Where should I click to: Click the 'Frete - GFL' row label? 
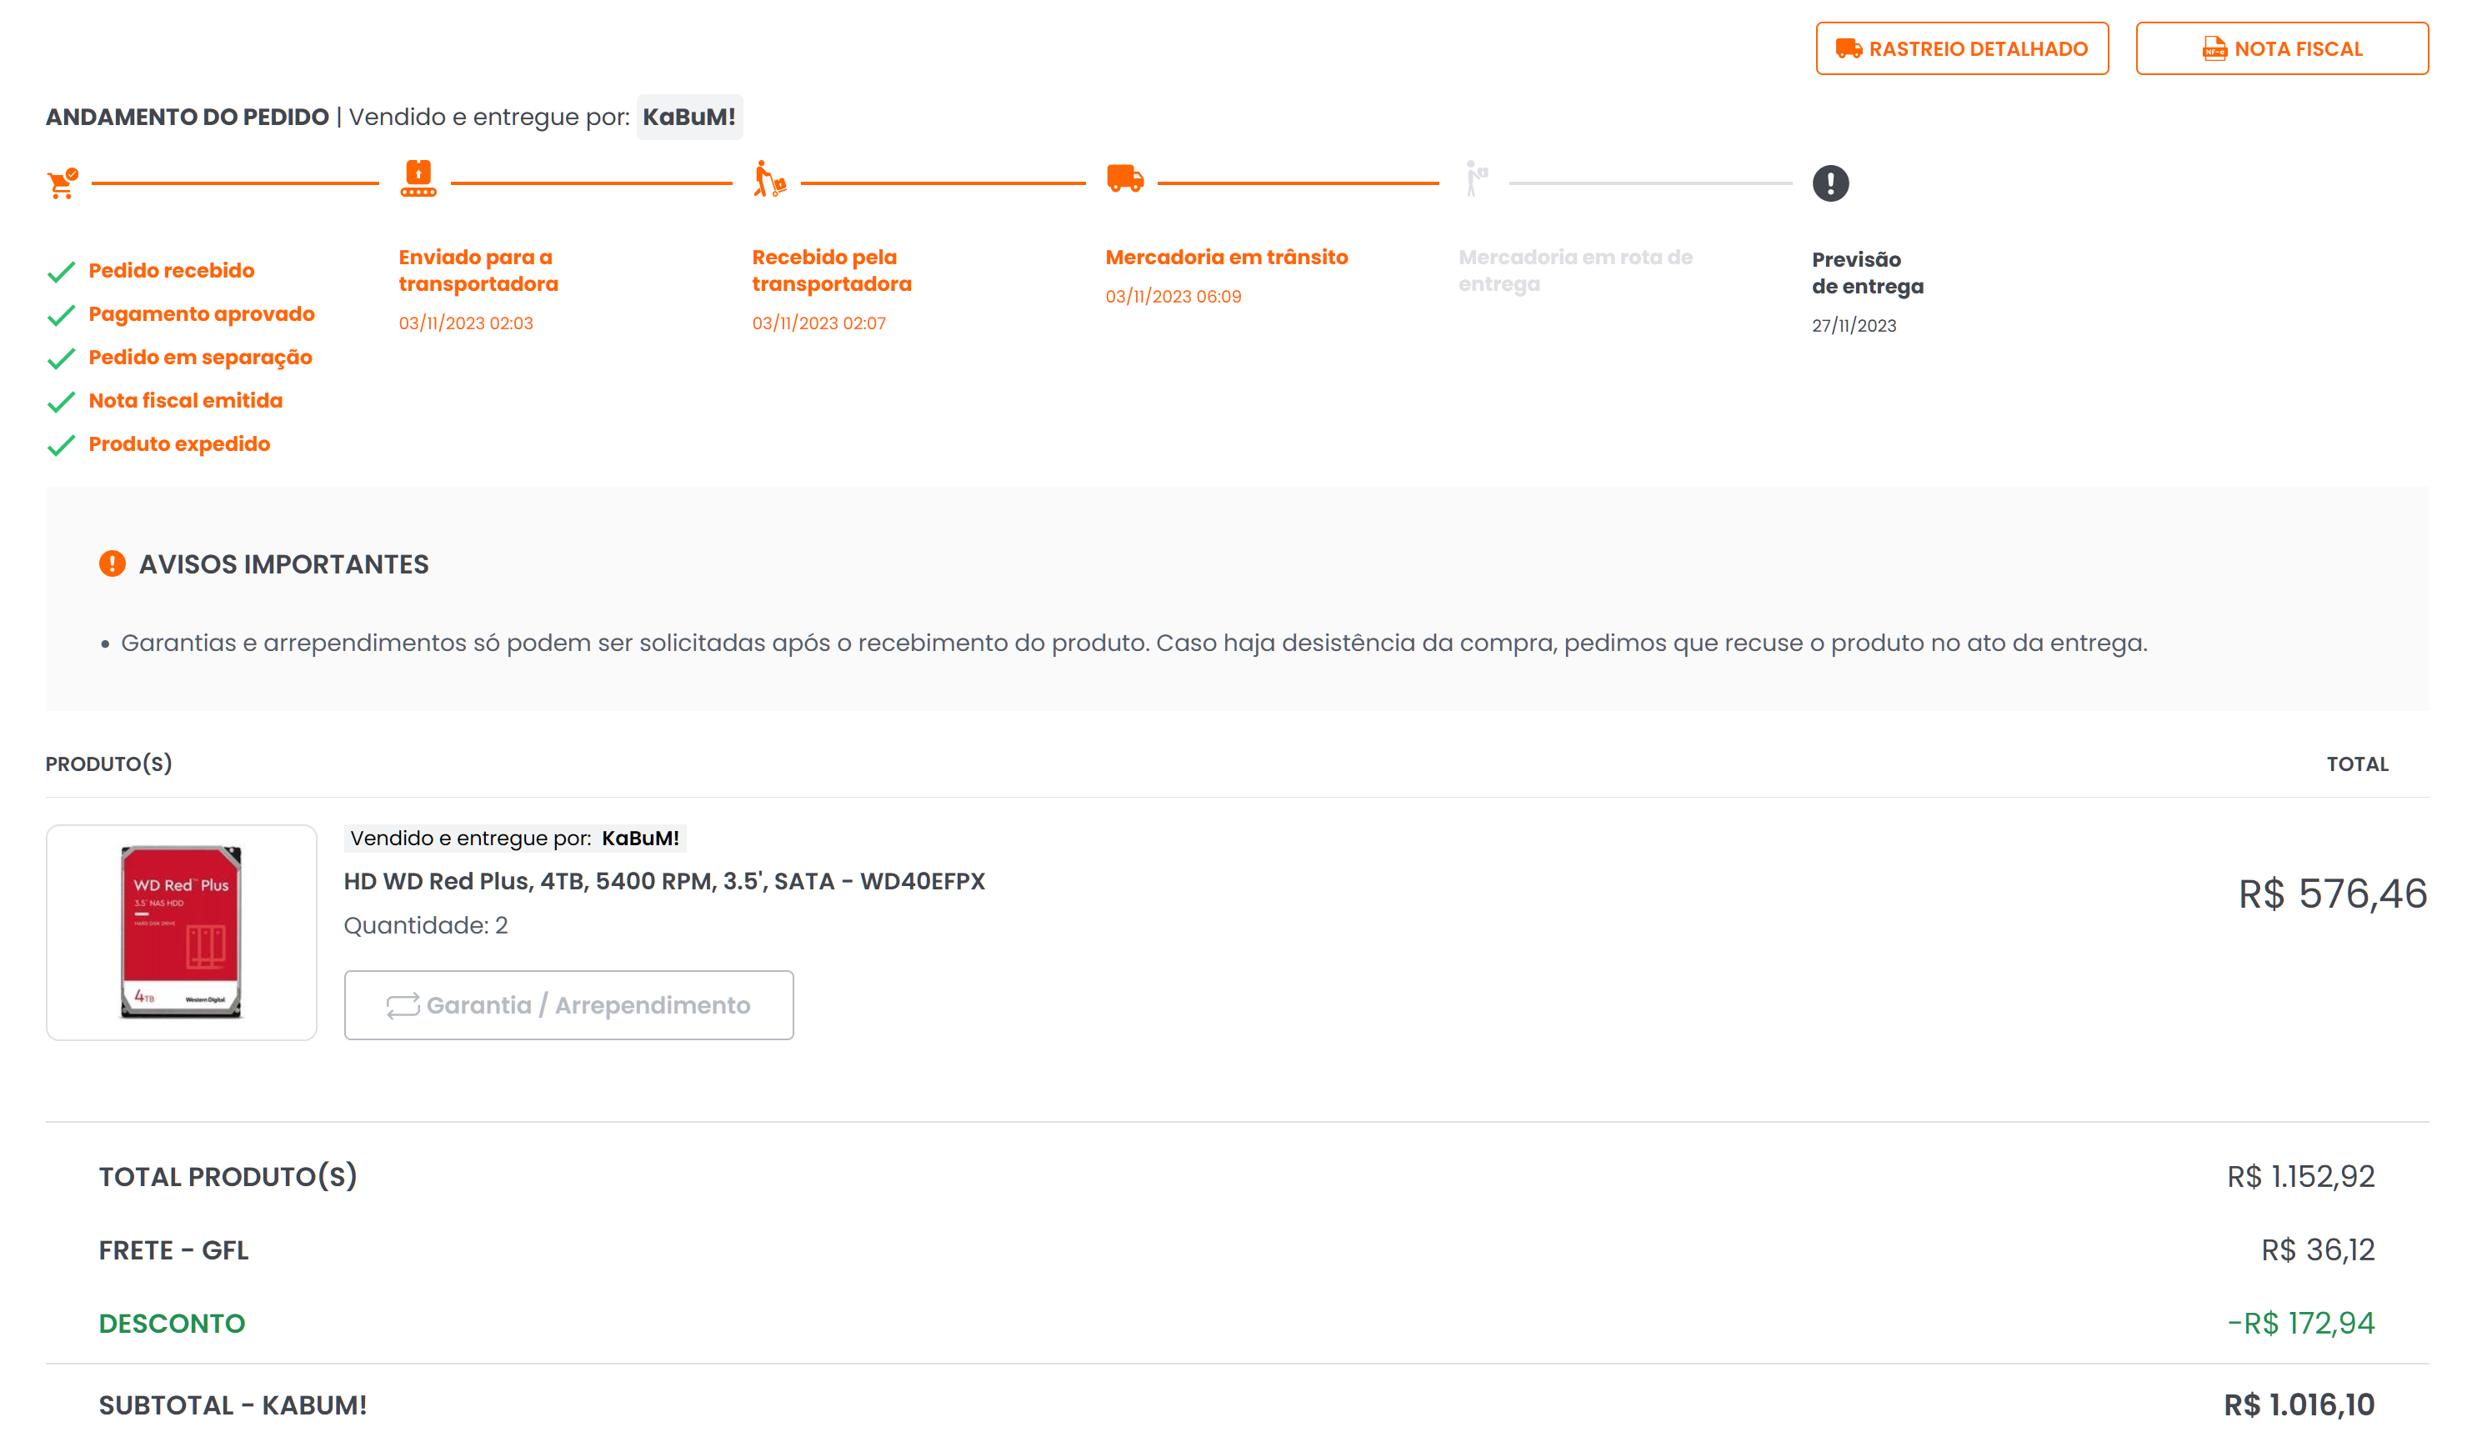173,1250
